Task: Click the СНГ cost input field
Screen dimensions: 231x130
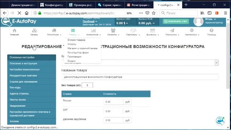Action: click(x=113, y=111)
